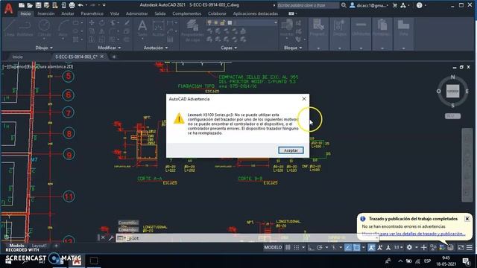
Task: Click the Save As icon in quick access toolbar
Action: (x=46, y=5)
